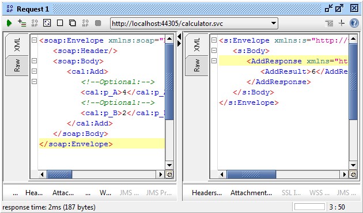Image resolution: width=363 pixels, height=213 pixels.
Task: Collapse the first Optional comment fold
Action: click(x=34, y=81)
